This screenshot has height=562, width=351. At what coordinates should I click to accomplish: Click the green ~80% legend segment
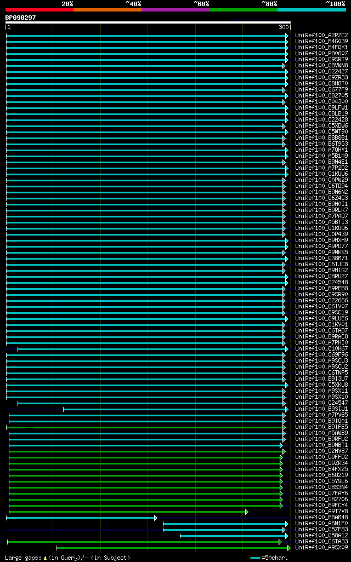click(244, 10)
